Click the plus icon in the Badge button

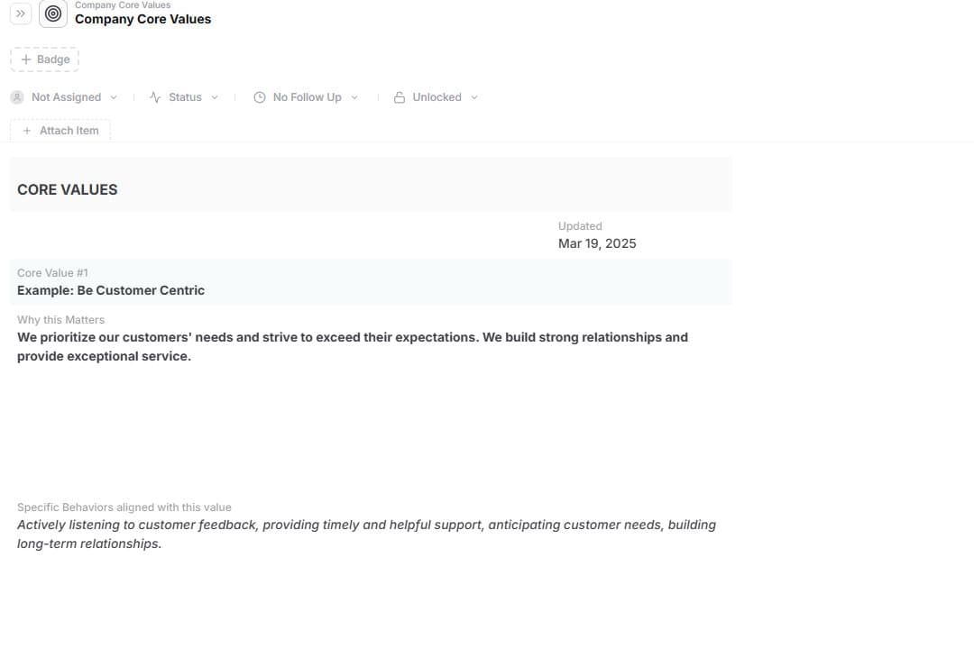coord(26,59)
